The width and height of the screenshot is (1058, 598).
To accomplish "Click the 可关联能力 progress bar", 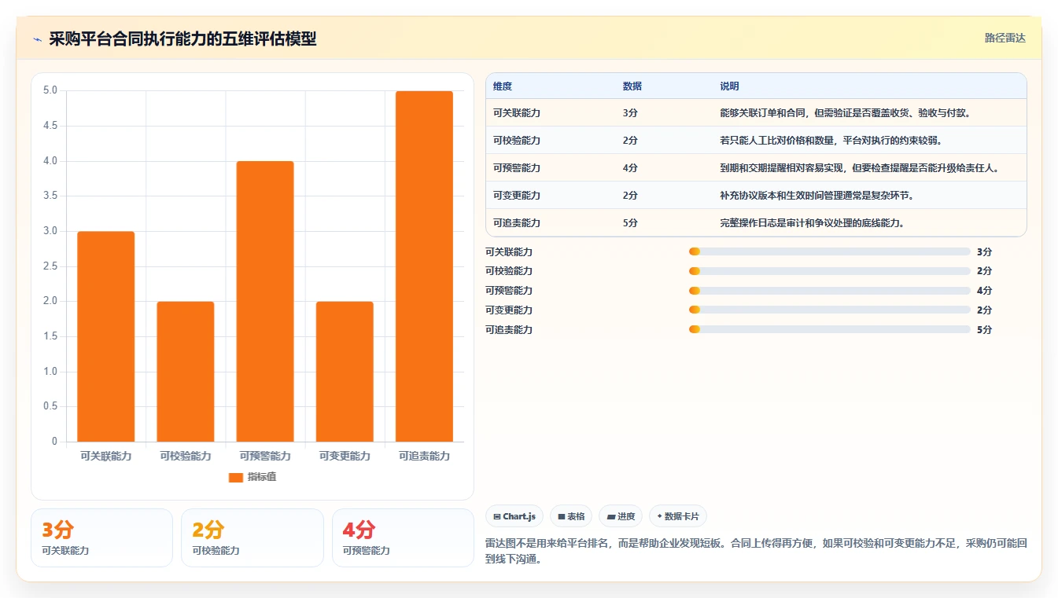I will click(829, 251).
